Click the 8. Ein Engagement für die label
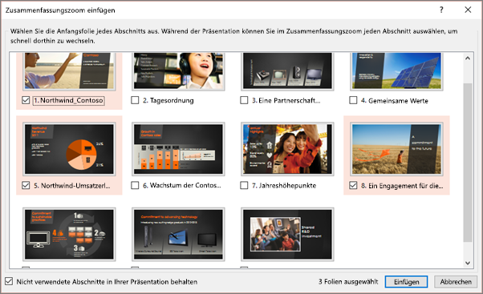Screen dimensions: 483x294 (402, 186)
